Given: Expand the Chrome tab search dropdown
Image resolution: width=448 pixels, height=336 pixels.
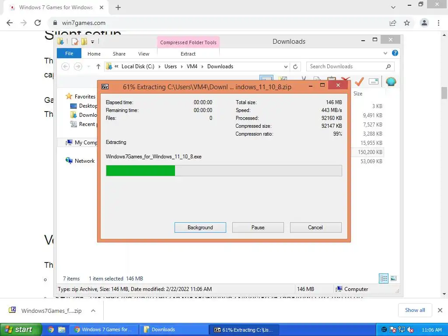Looking at the screenshot, I should coord(393,7).
